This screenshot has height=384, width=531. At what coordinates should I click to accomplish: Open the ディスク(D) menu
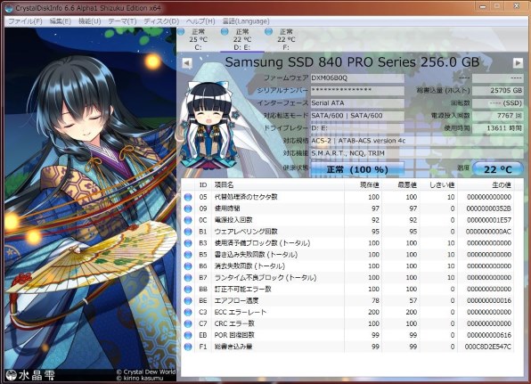click(161, 21)
